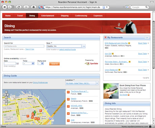Pan the map left with the arrow

5,95
